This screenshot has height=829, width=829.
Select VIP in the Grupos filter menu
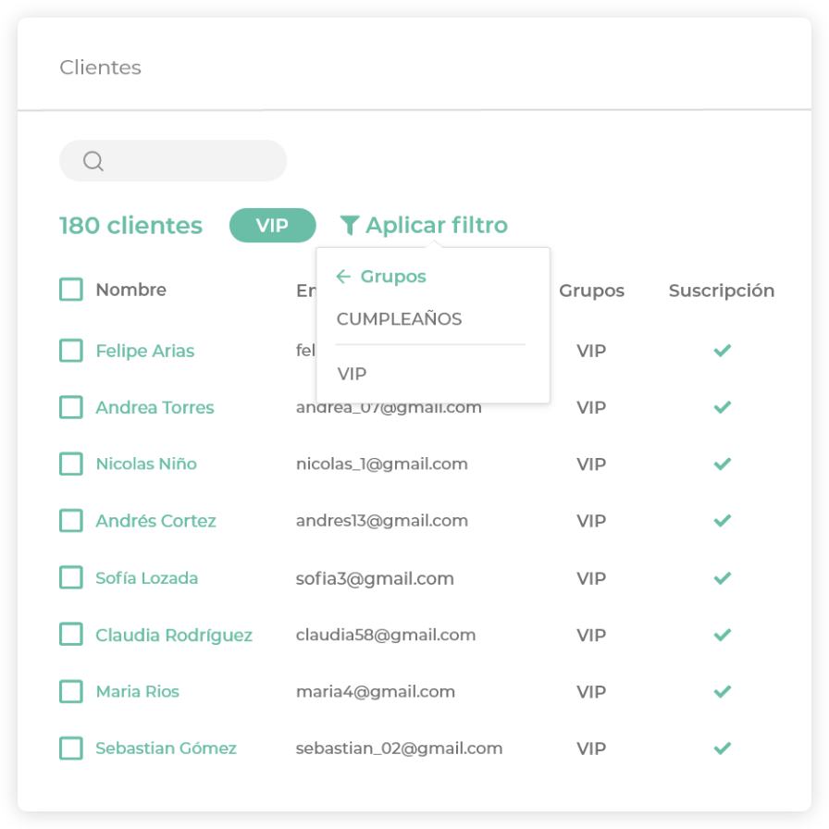click(353, 374)
